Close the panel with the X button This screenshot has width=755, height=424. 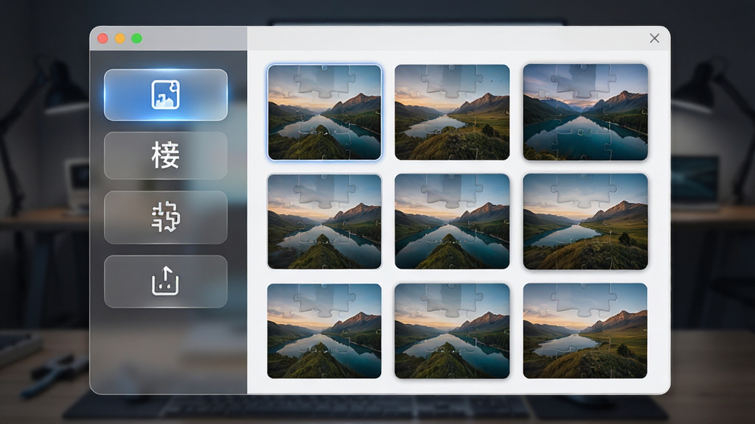click(655, 38)
